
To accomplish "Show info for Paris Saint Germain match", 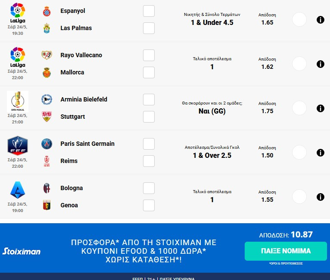I will pos(320,153).
